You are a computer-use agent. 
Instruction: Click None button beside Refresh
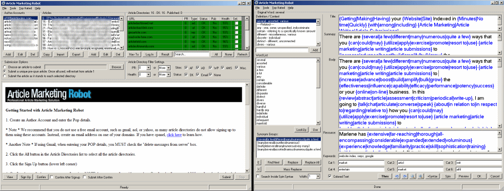click(228, 54)
